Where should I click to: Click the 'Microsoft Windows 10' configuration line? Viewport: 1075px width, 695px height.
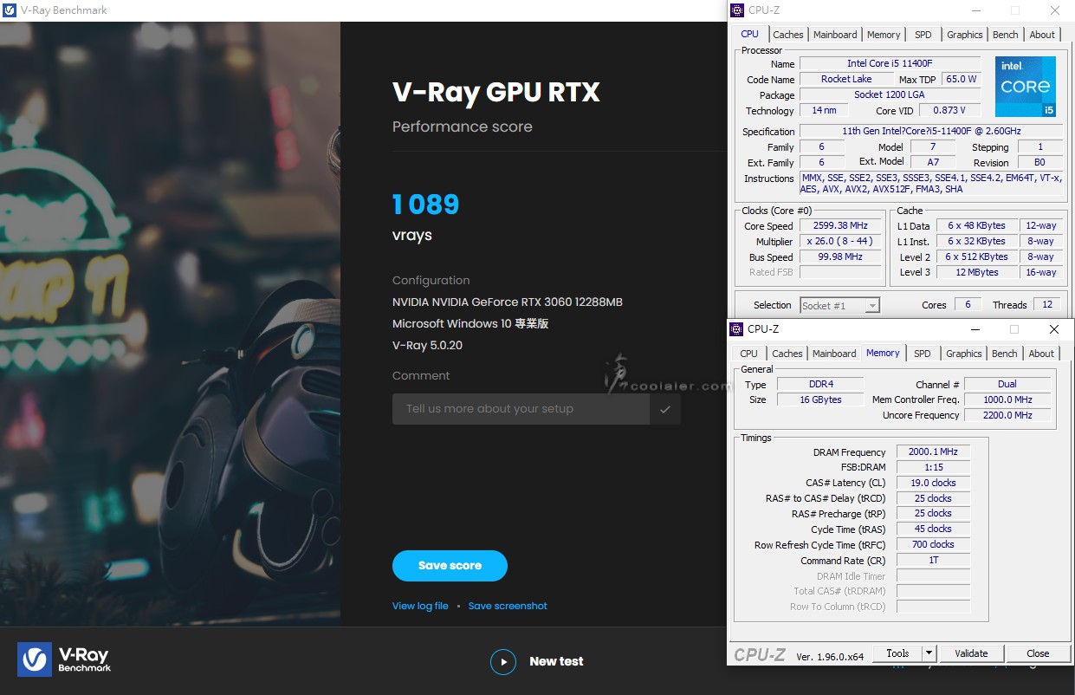(x=470, y=323)
